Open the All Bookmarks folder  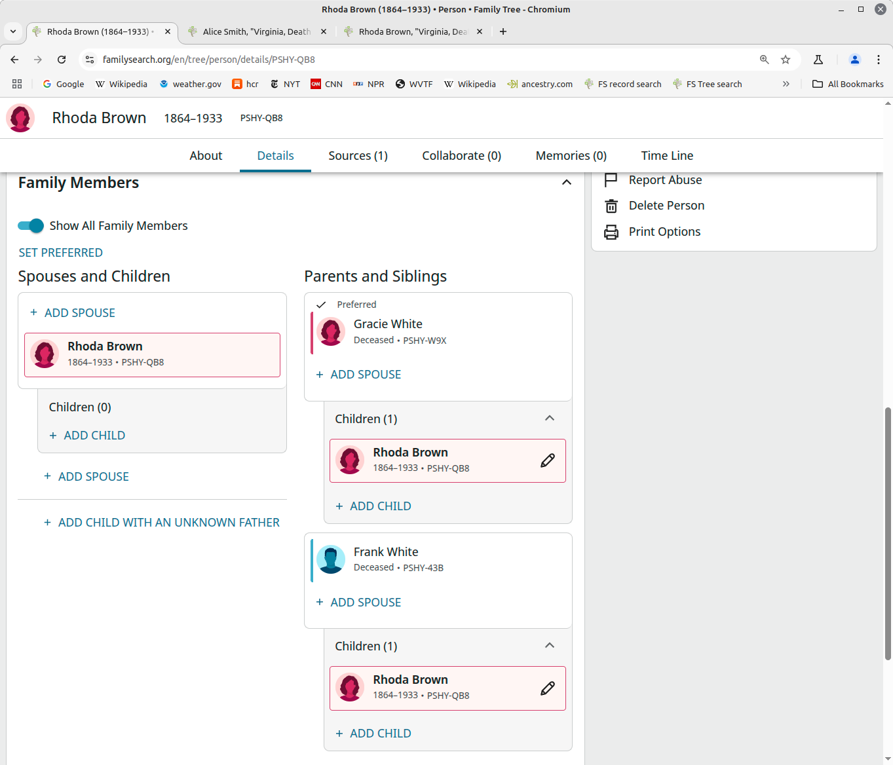pyautogui.click(x=848, y=84)
